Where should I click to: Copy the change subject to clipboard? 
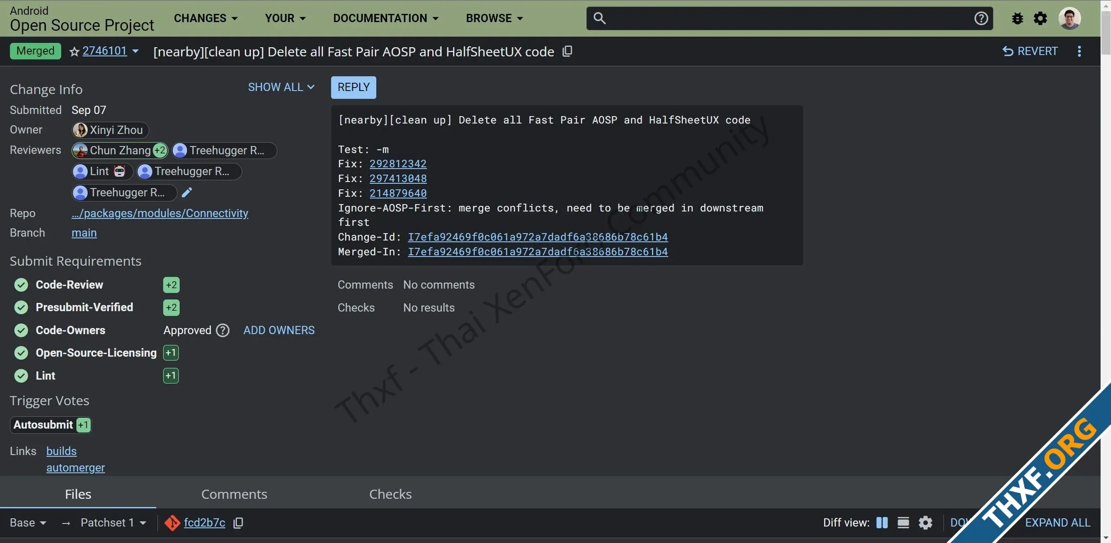567,52
